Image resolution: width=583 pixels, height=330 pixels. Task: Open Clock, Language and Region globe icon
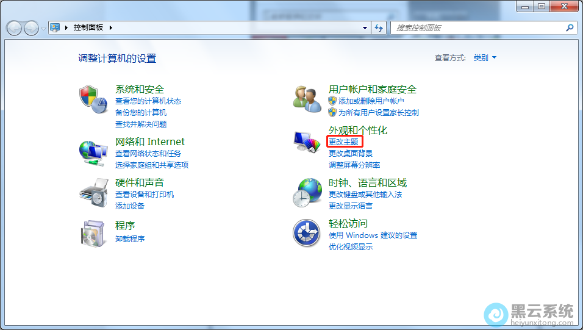307,193
